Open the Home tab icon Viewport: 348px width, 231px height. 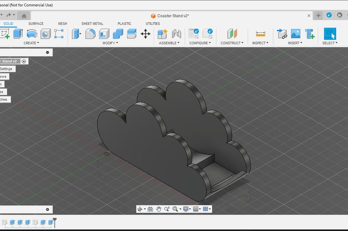click(24, 16)
